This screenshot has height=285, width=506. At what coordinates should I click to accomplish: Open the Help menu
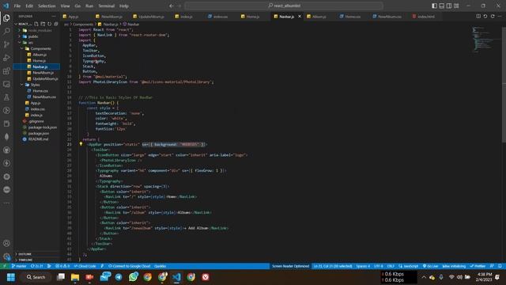tap(124, 6)
